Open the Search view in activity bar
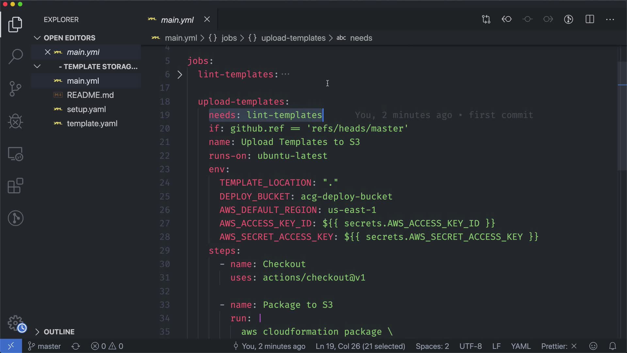Image resolution: width=627 pixels, height=353 pixels. [x=15, y=56]
